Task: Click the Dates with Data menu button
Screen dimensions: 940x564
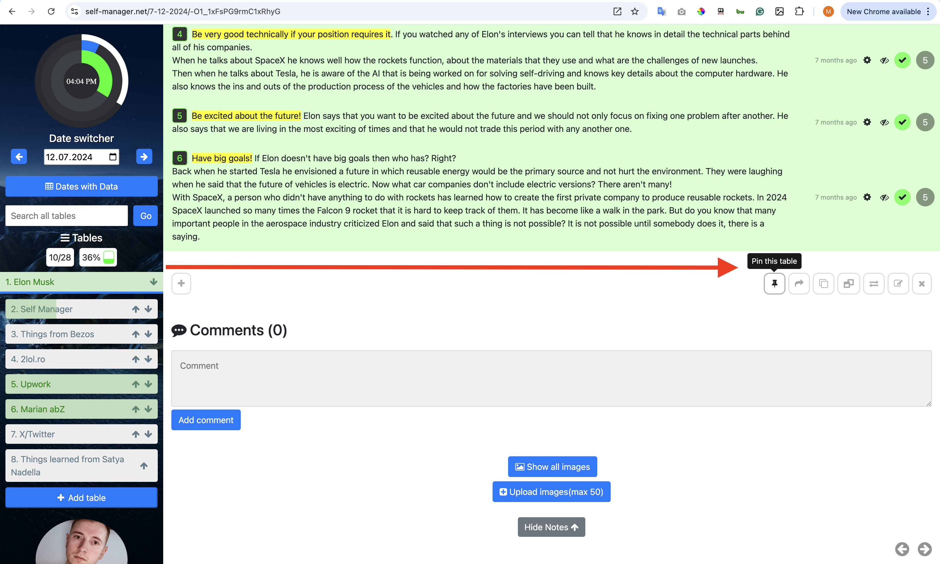Action: (x=81, y=186)
